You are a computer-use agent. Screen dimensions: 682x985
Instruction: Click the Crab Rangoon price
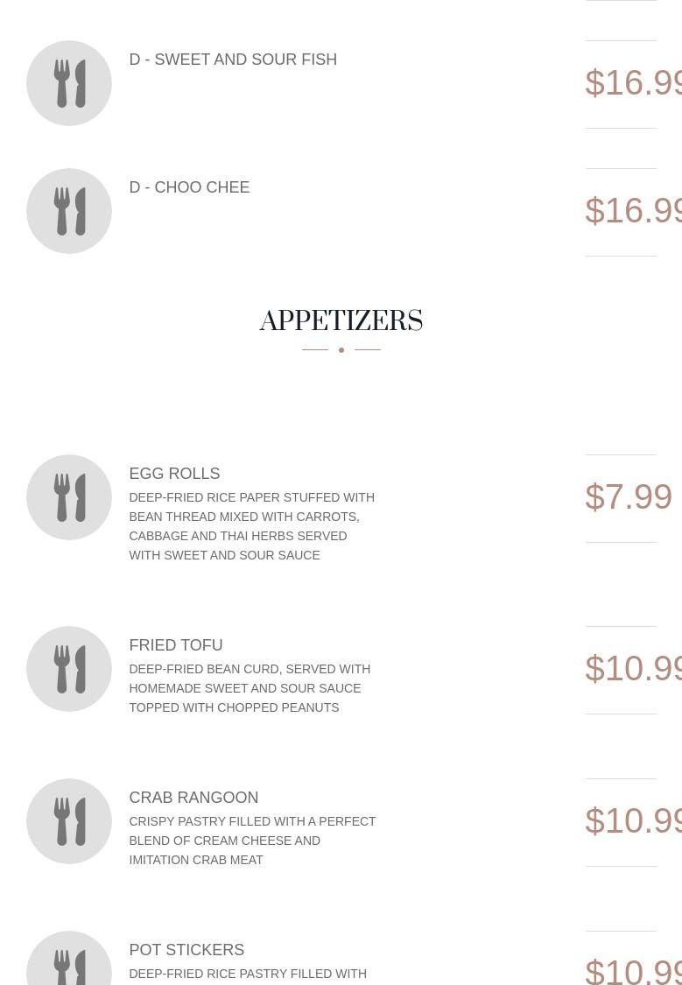(633, 820)
